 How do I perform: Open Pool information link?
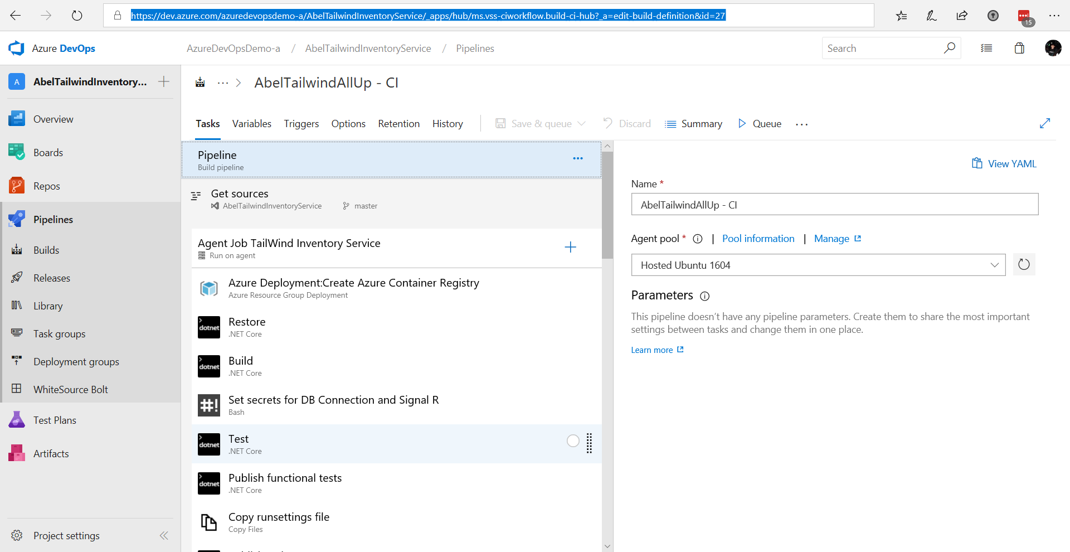758,239
